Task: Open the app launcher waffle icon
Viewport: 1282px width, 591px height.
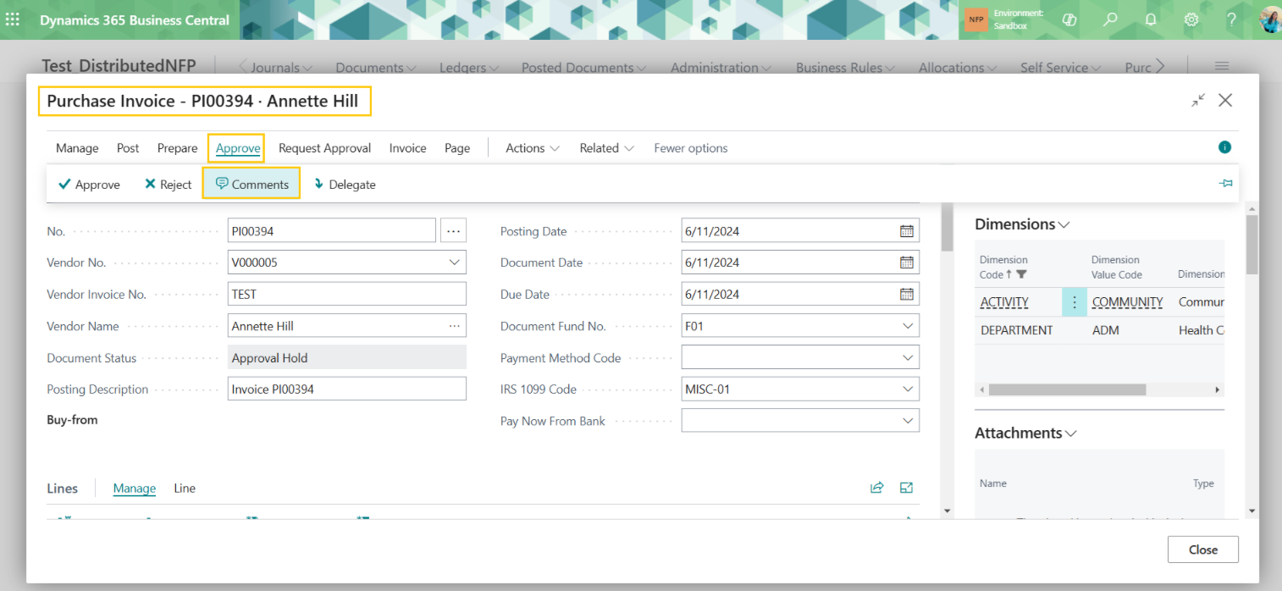Action: click(x=13, y=19)
